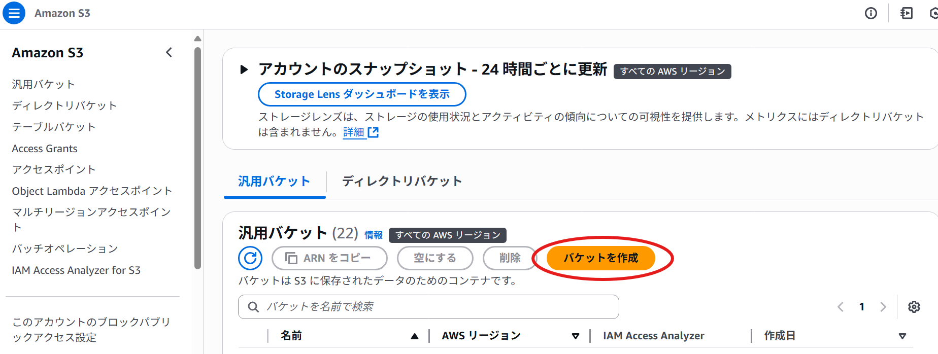Open the hamburger navigation menu

(x=14, y=13)
